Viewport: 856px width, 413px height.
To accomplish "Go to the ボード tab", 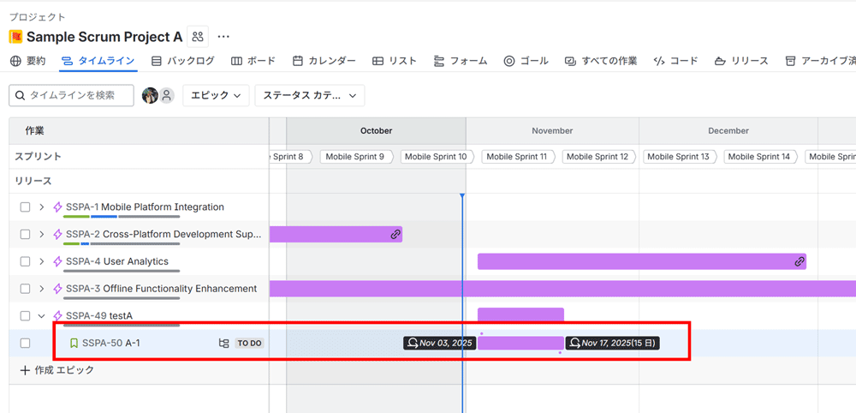I will click(253, 61).
